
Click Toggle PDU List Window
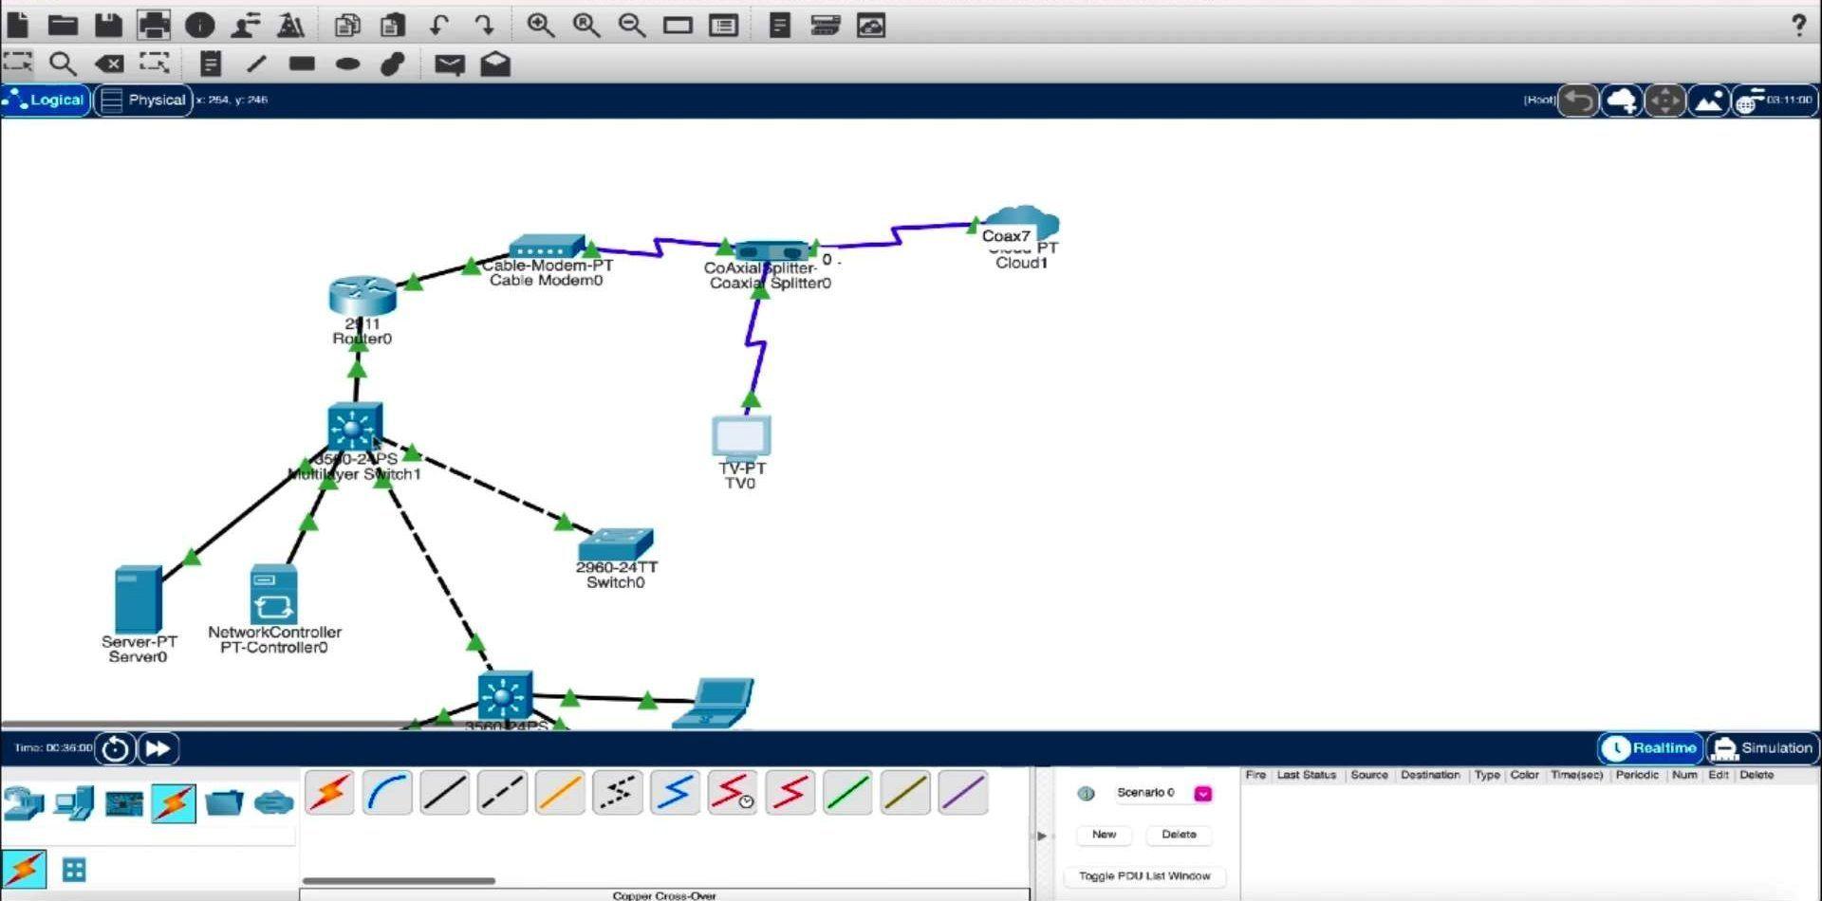1144,876
